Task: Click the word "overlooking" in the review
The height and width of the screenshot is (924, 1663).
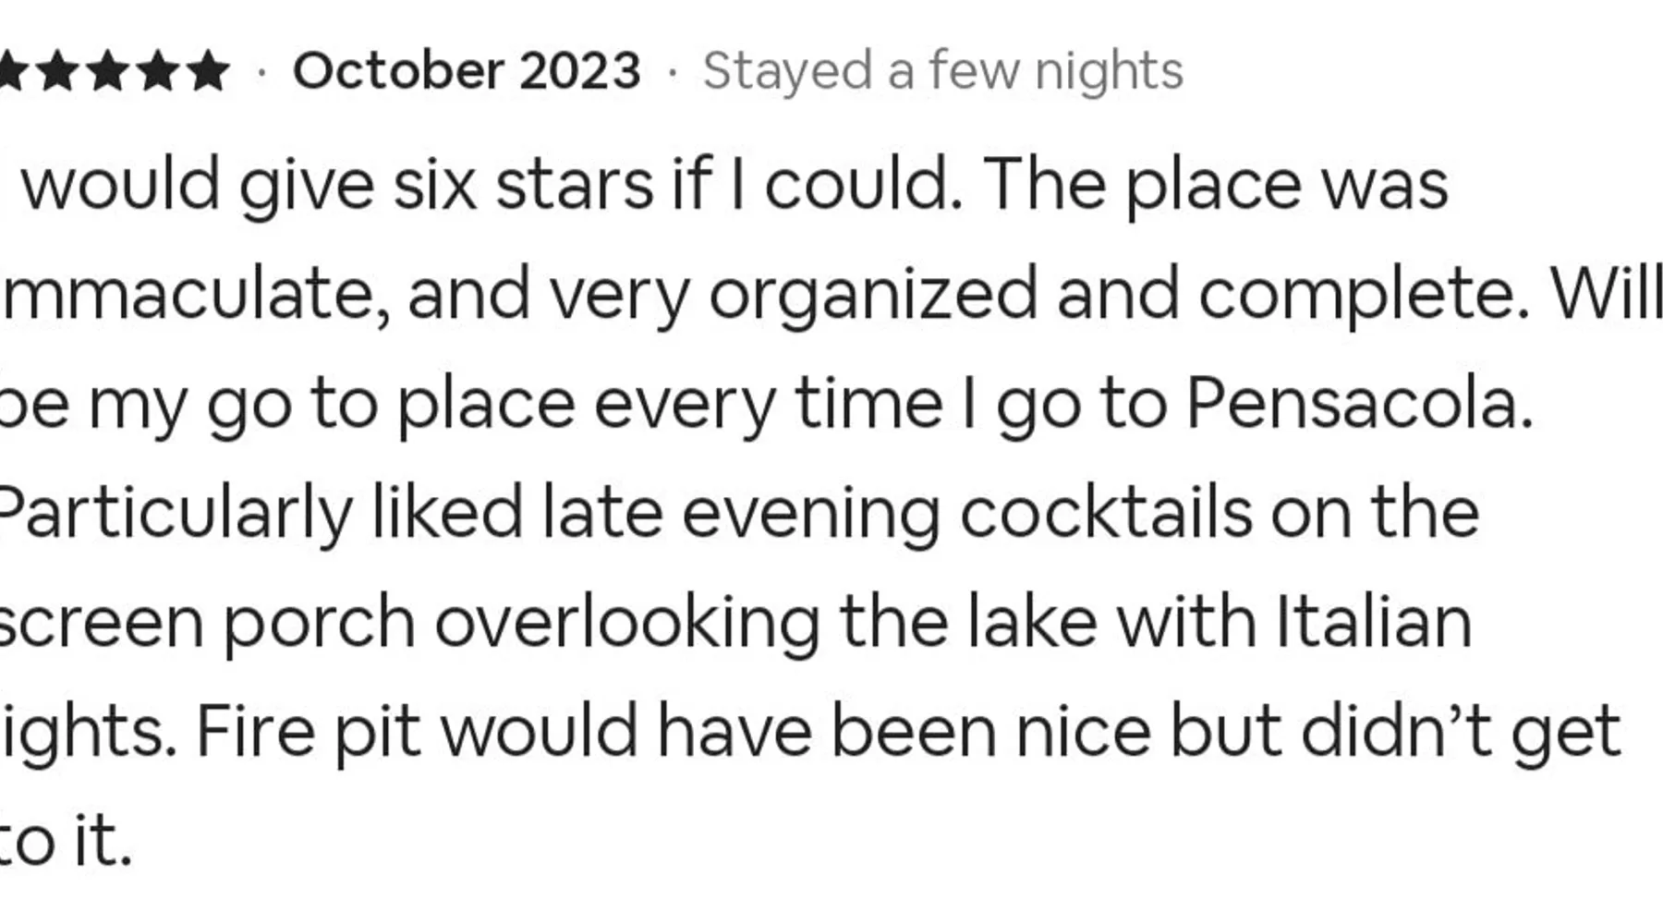Action: tap(627, 622)
